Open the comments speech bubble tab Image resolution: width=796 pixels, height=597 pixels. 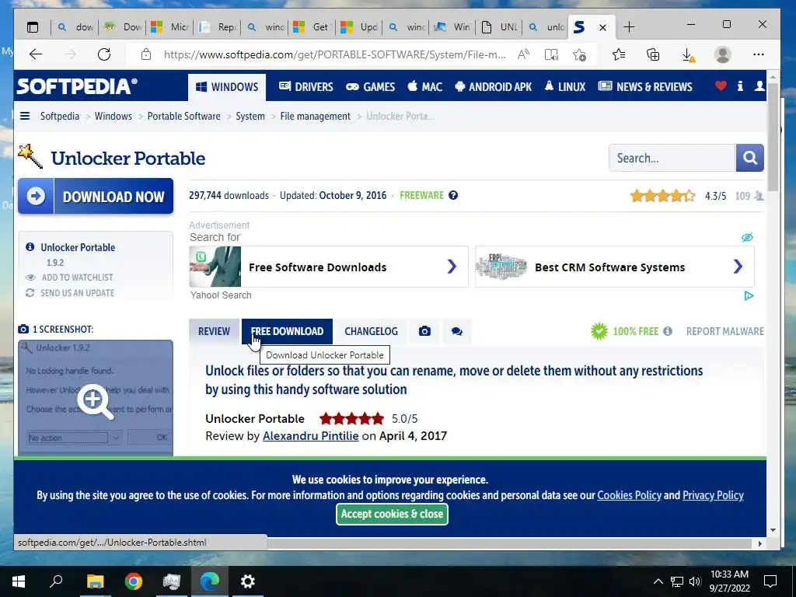(x=457, y=331)
